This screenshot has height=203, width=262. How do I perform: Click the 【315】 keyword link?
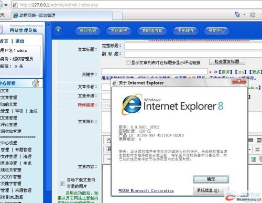(241, 72)
